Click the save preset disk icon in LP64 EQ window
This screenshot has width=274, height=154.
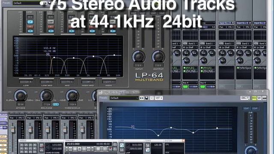point(146,98)
